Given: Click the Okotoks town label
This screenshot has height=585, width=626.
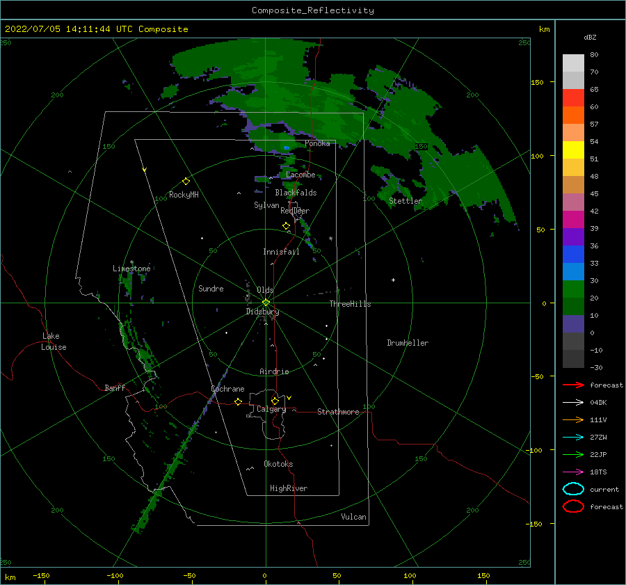Looking at the screenshot, I should (278, 464).
